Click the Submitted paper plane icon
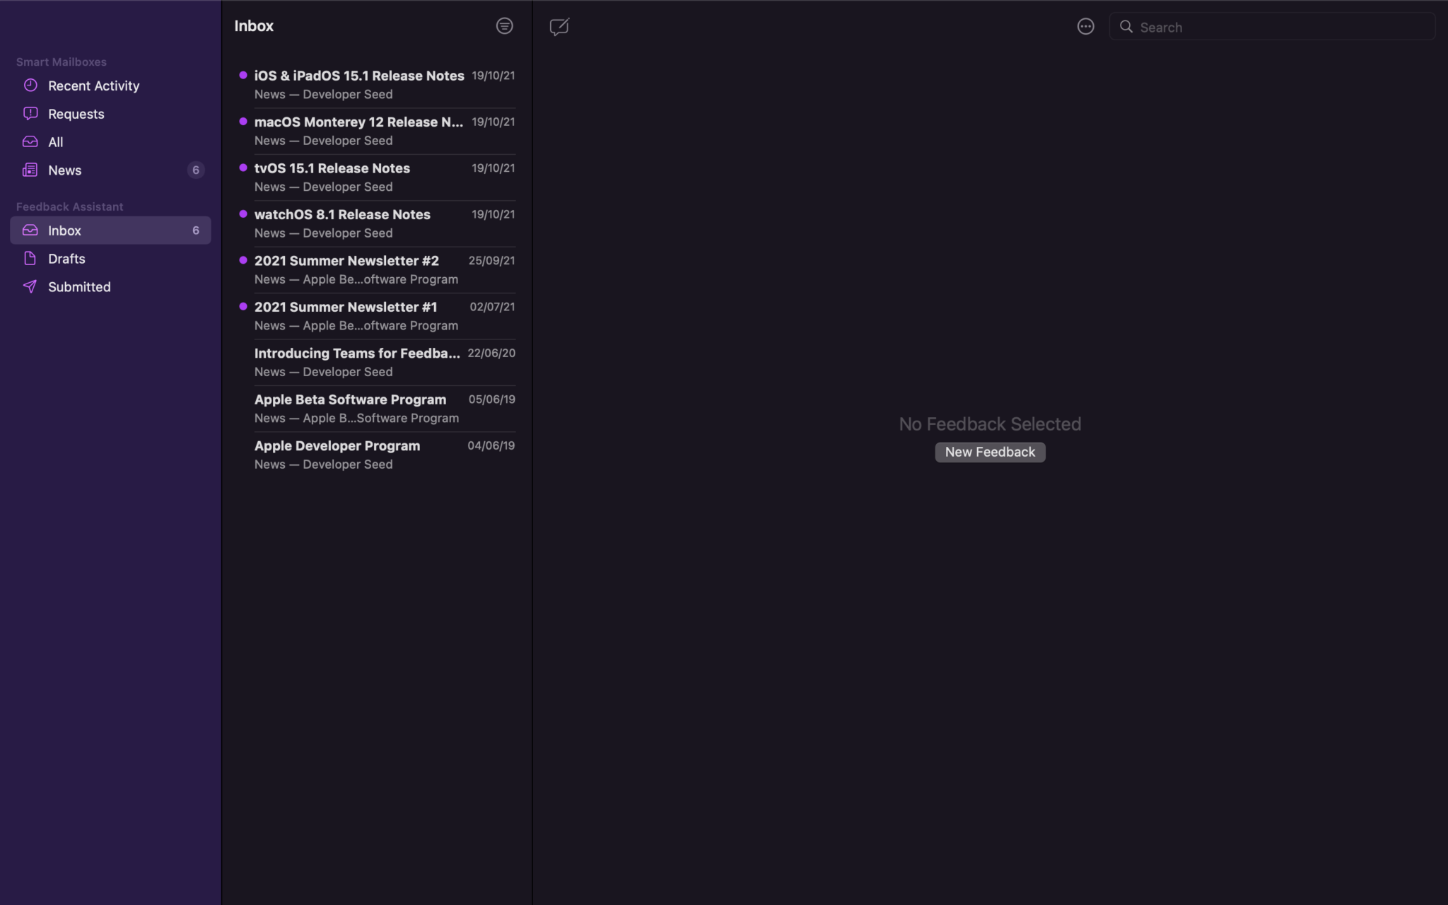Image resolution: width=1448 pixels, height=905 pixels. 30,287
